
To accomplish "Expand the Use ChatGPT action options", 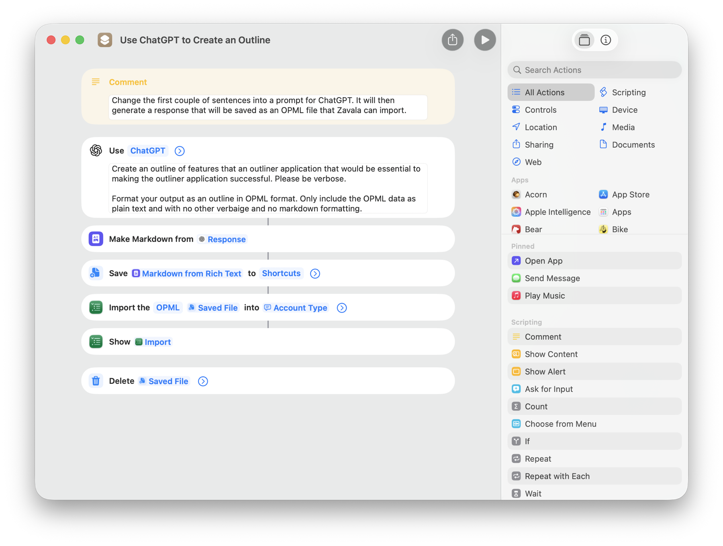I will [x=180, y=151].
